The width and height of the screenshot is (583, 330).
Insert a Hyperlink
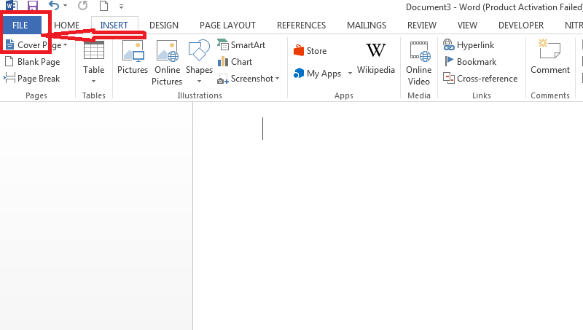(469, 45)
